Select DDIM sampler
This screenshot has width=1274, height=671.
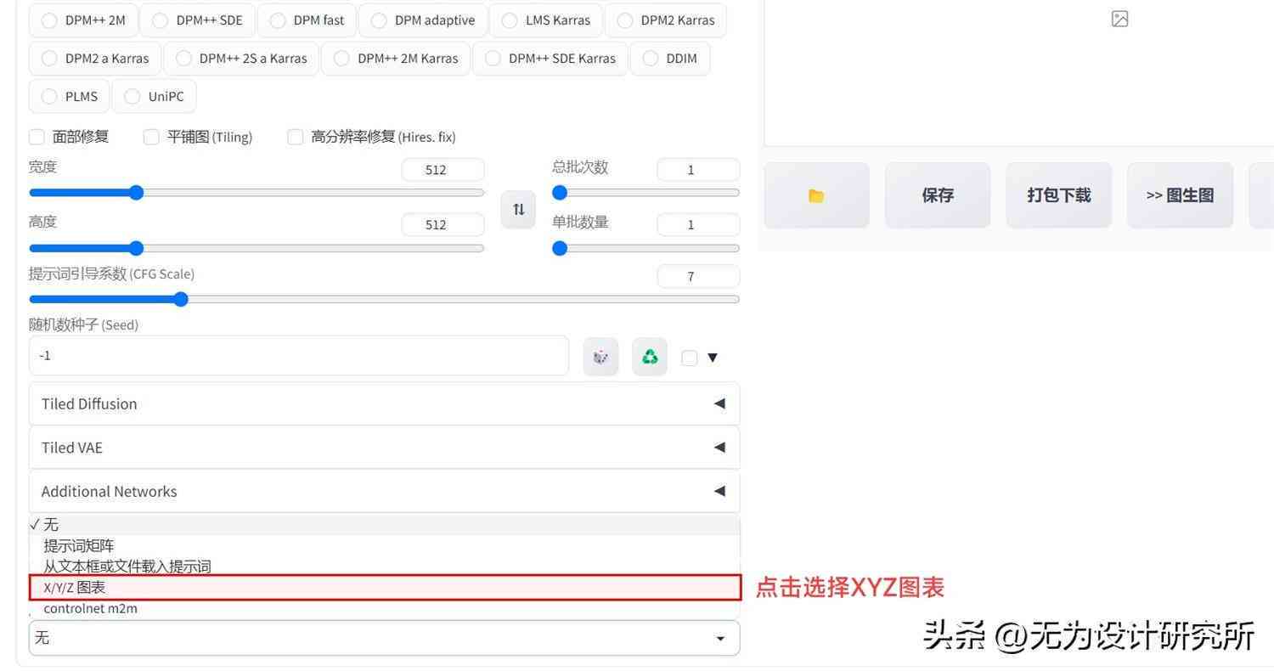(x=670, y=59)
